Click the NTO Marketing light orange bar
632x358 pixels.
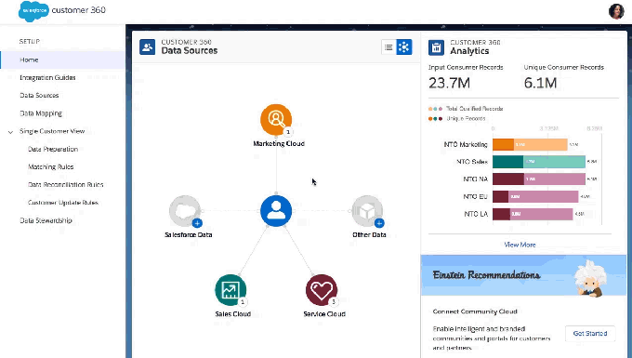pyautogui.click(x=541, y=144)
